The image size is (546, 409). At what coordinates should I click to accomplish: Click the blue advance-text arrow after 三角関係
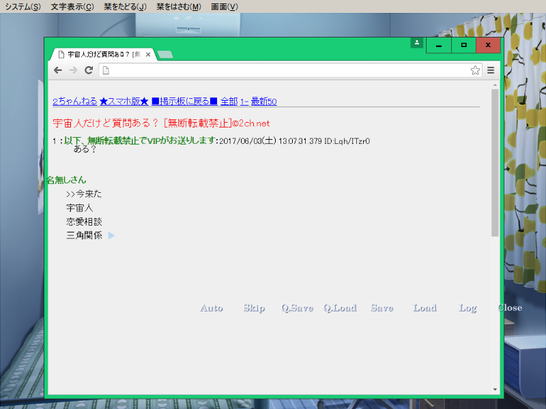point(111,236)
